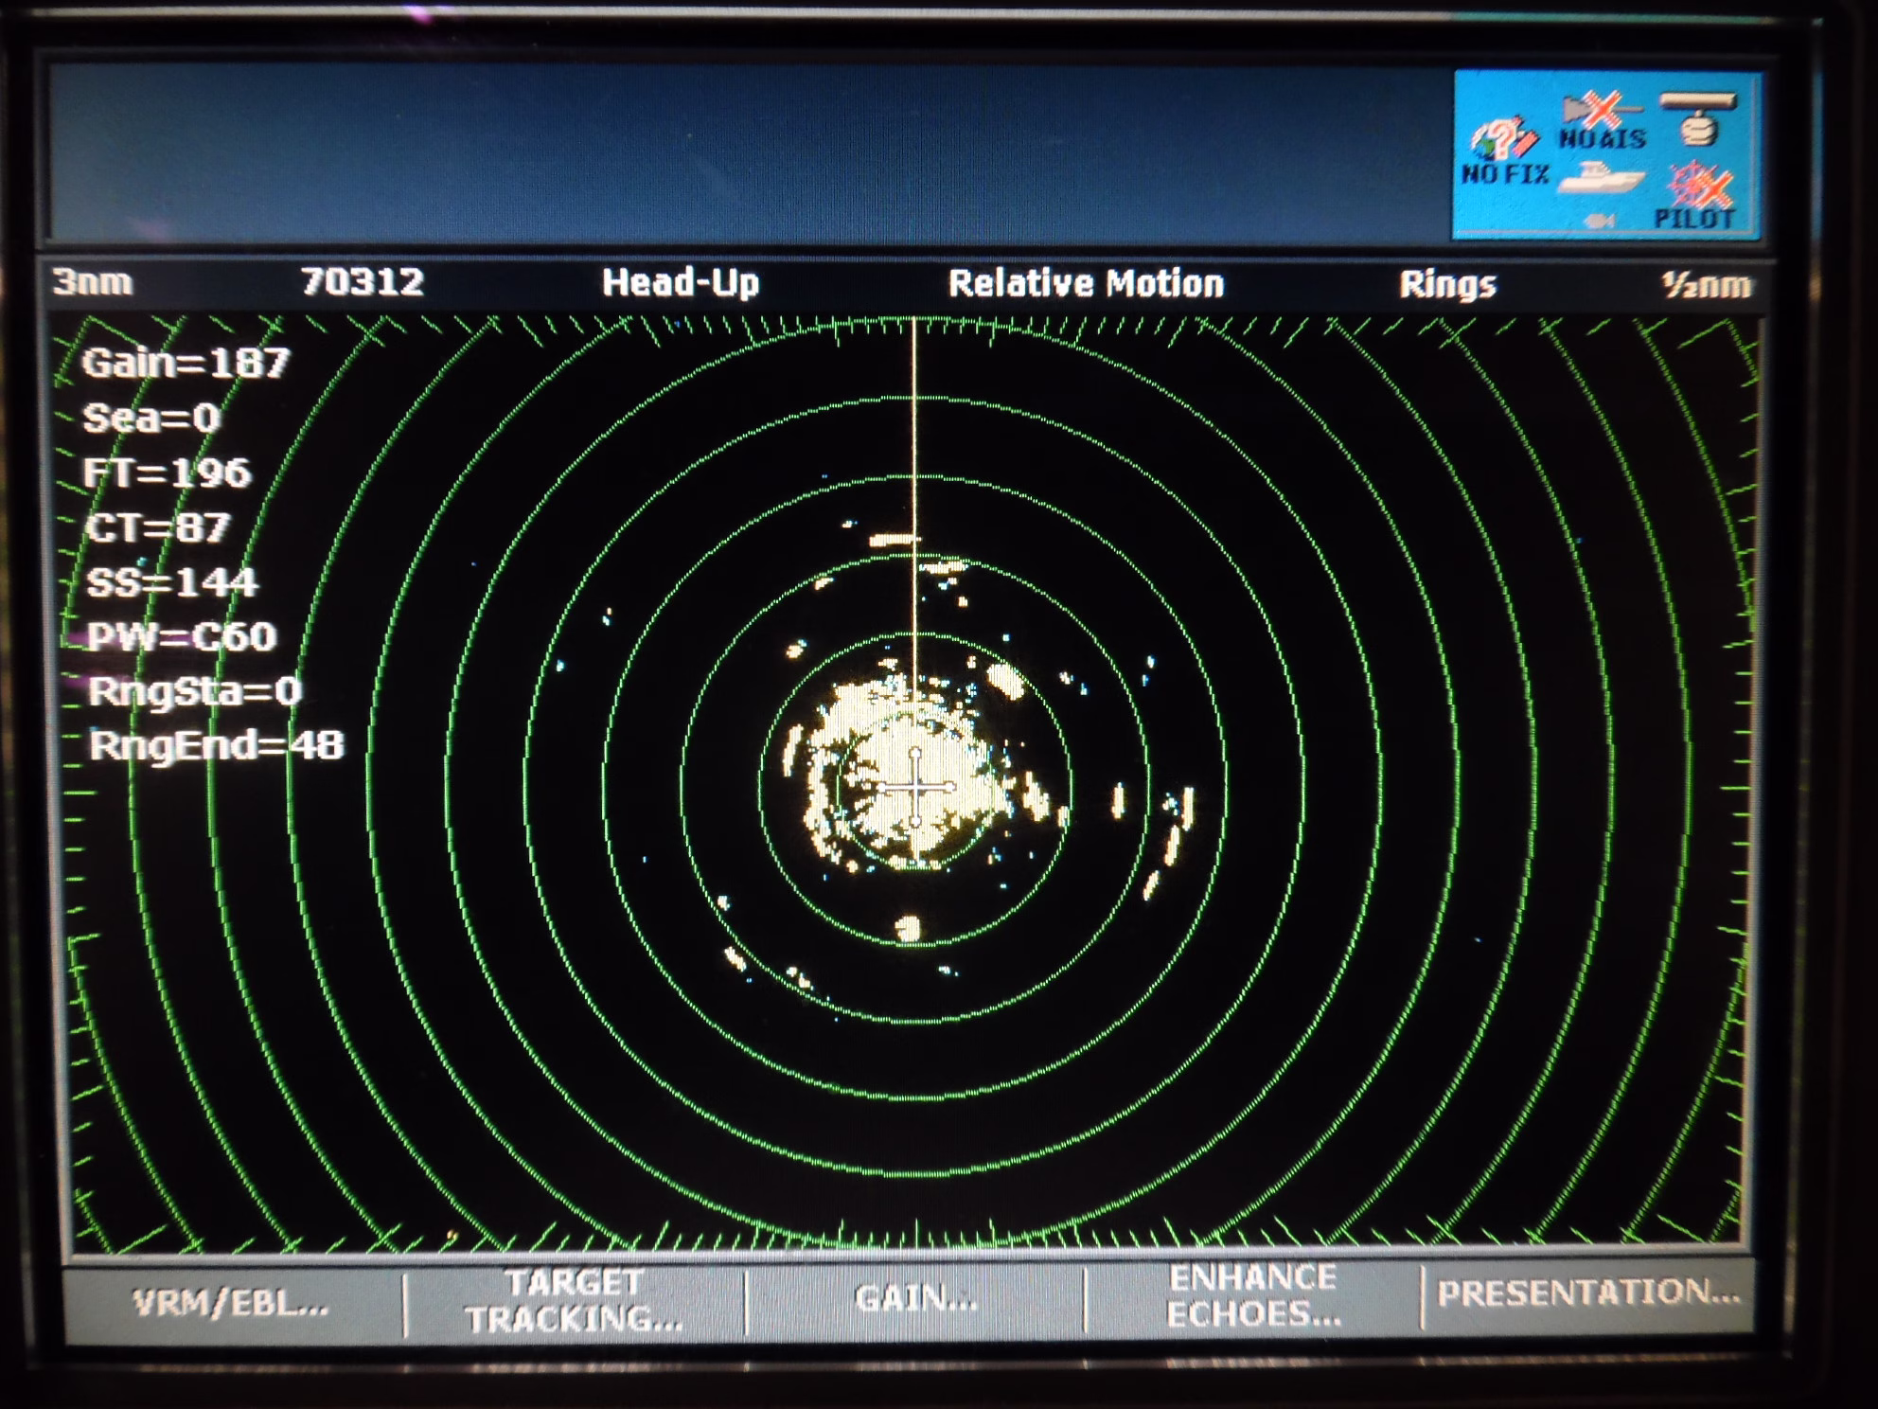Click the ½nm ring spacing value

1707,285
